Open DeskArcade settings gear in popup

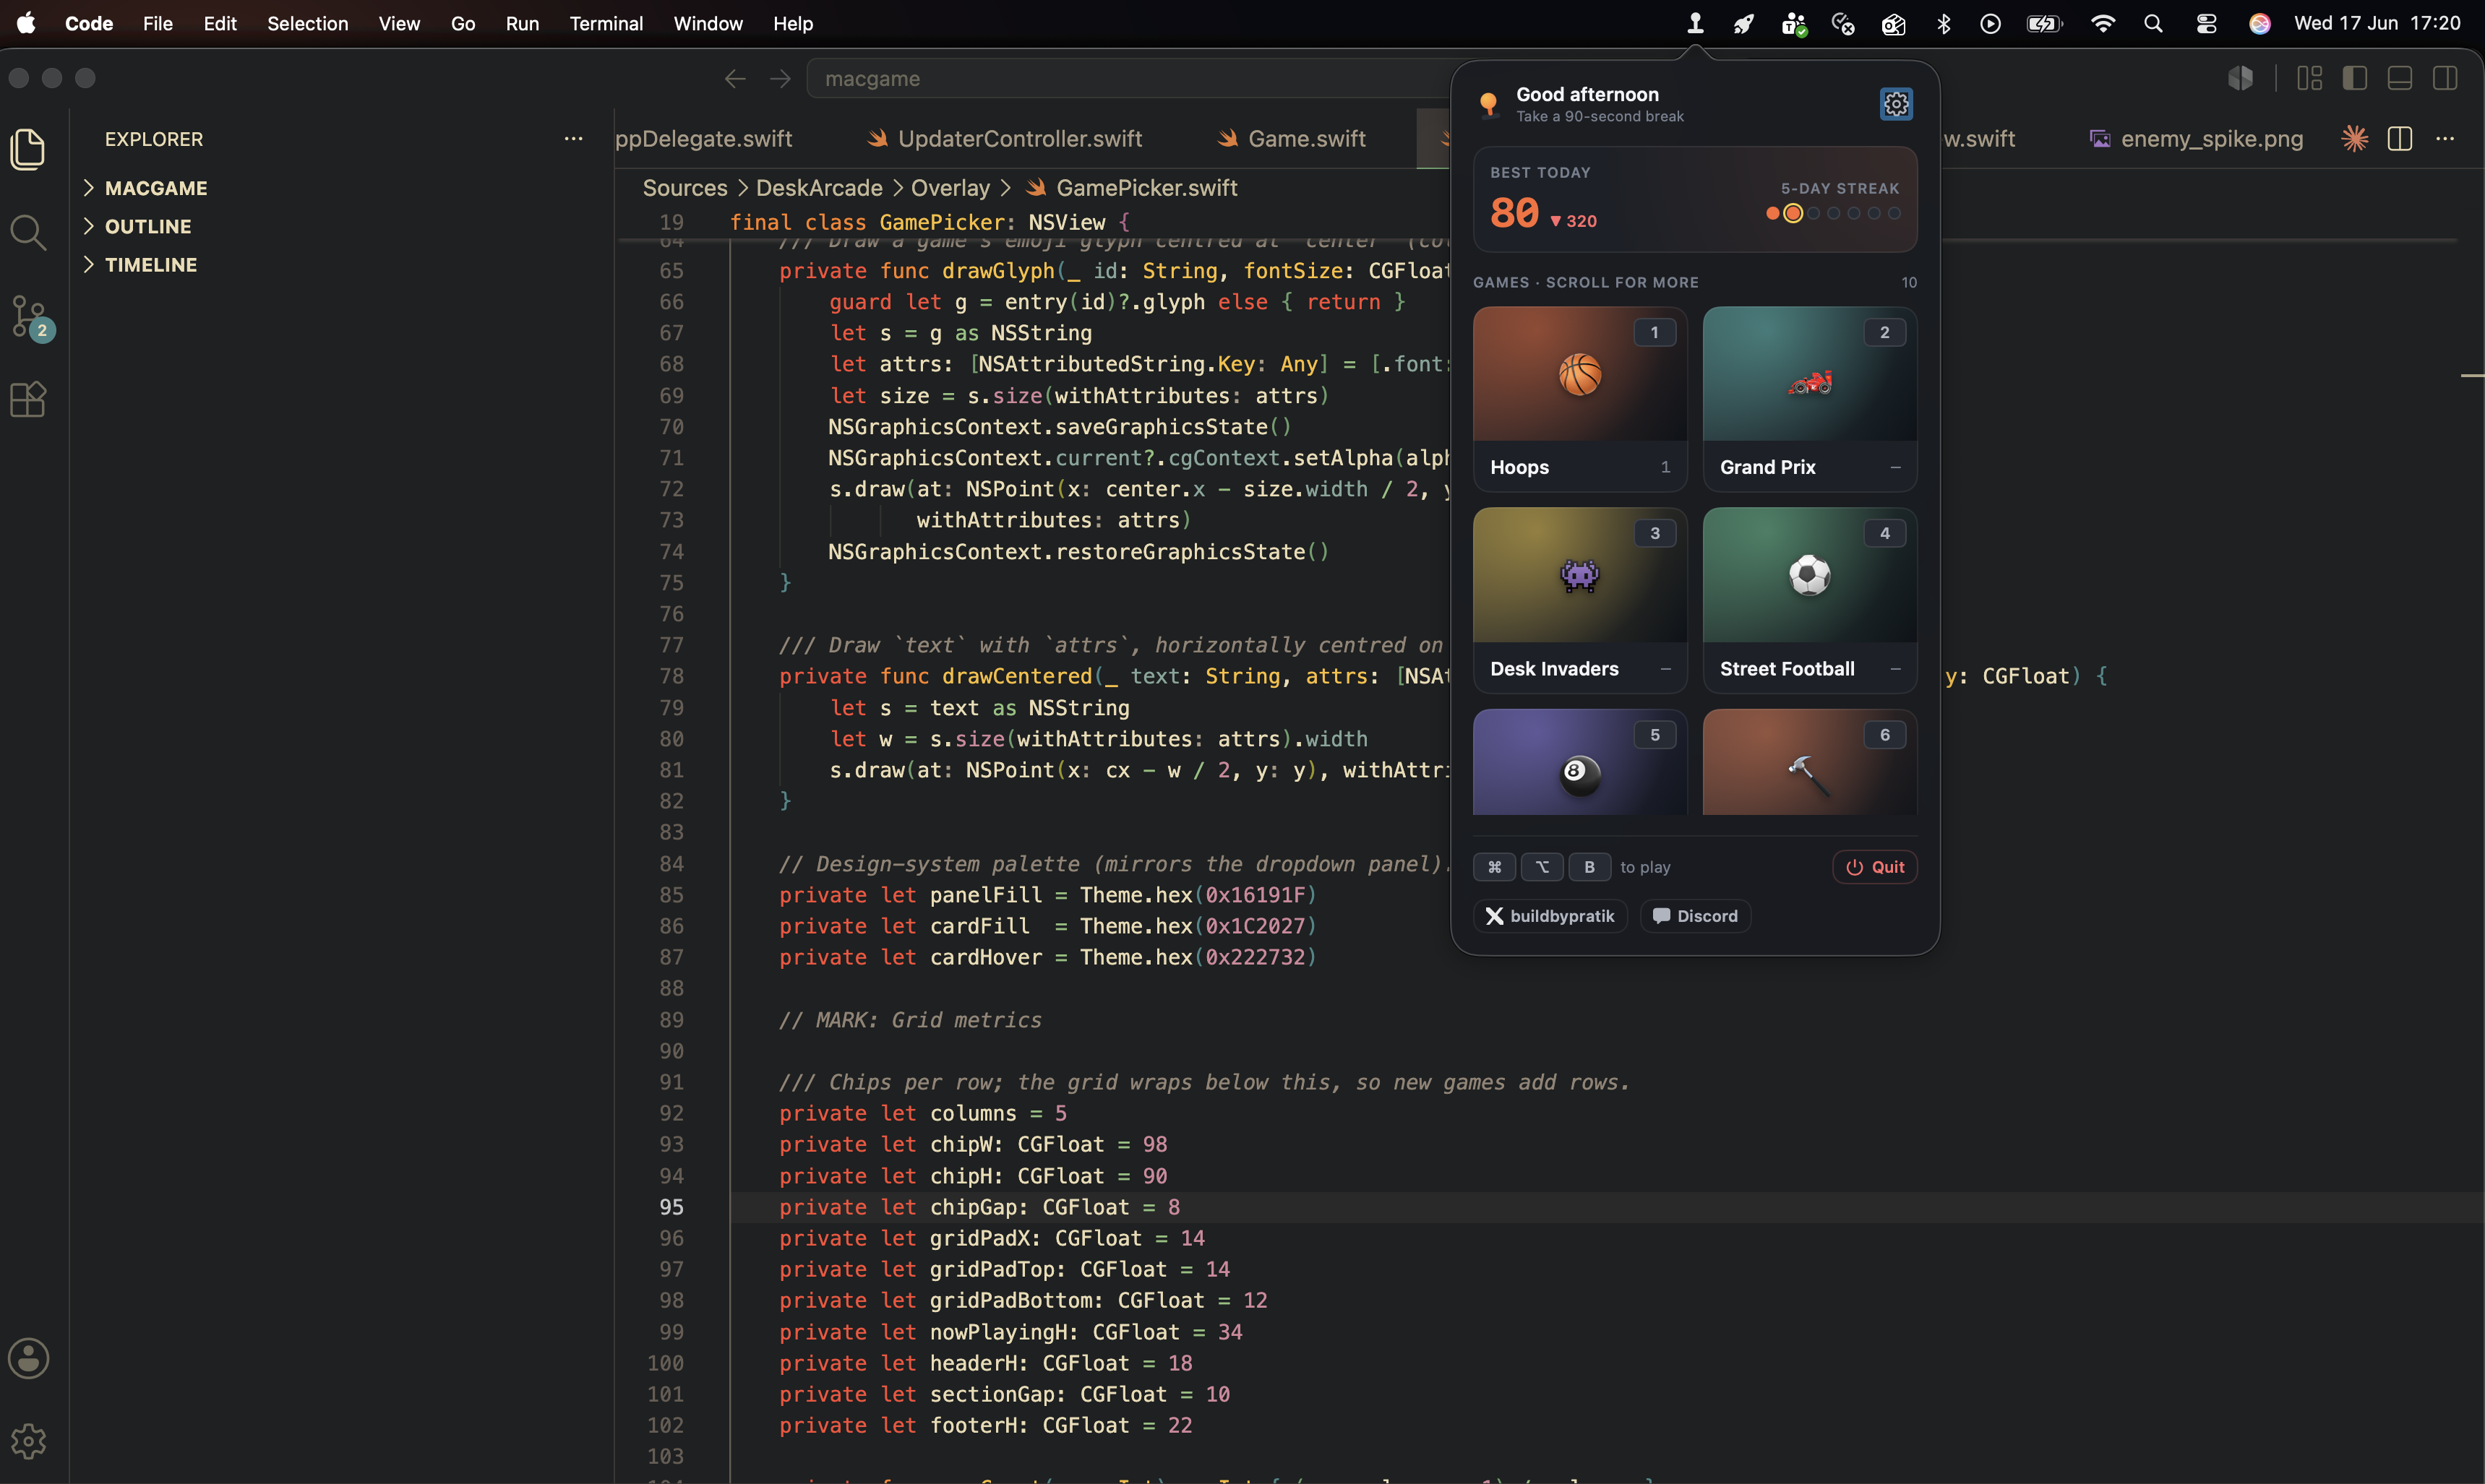click(x=1896, y=104)
